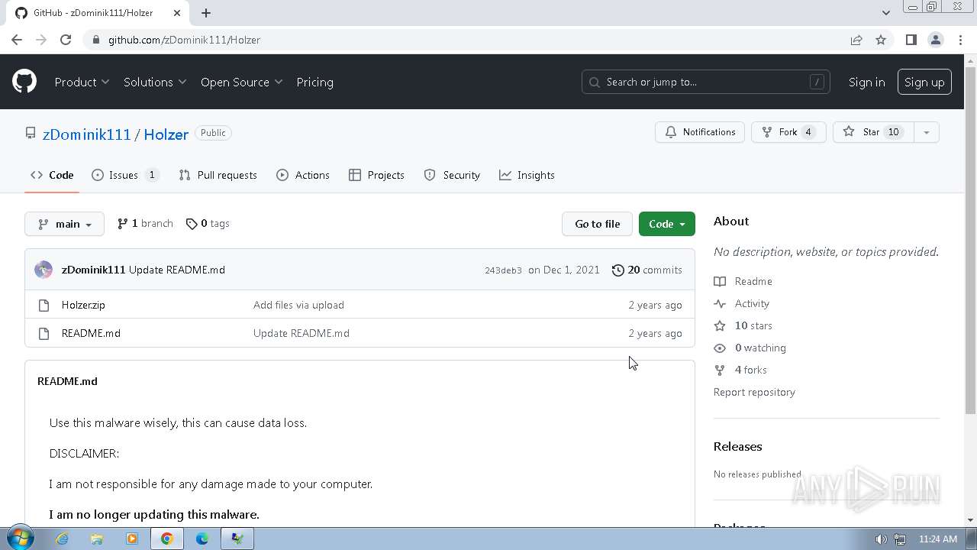
Task: Open the green Code dropdown
Action: pos(667,224)
